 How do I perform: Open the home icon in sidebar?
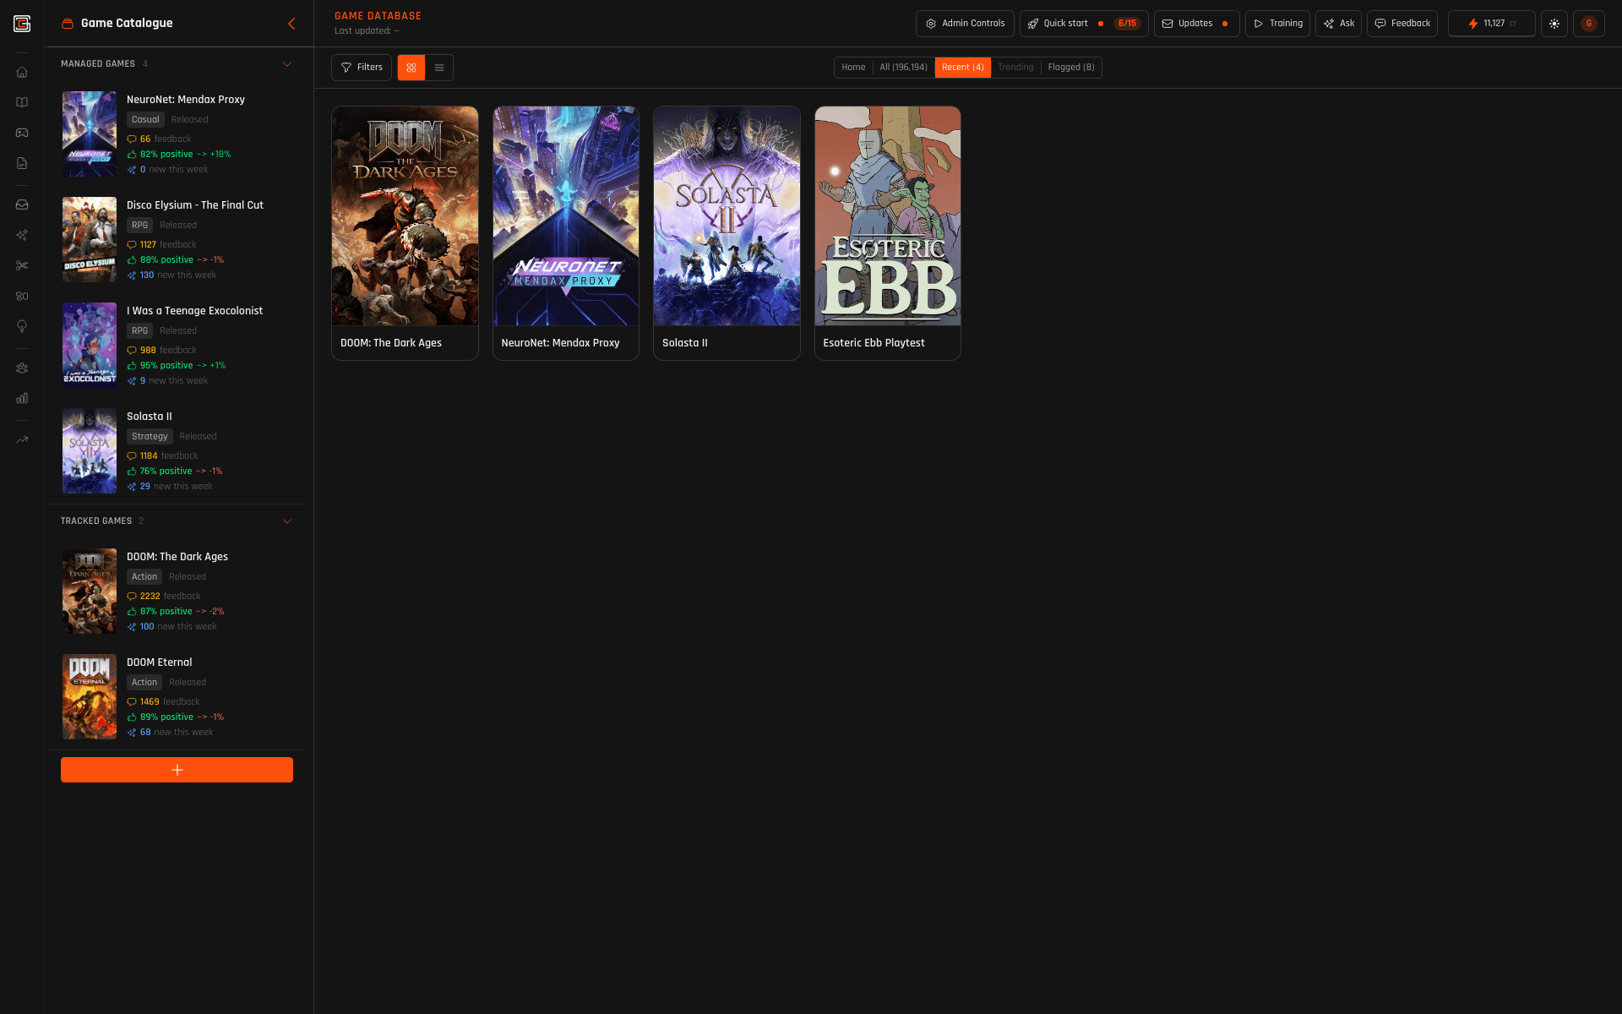(22, 72)
